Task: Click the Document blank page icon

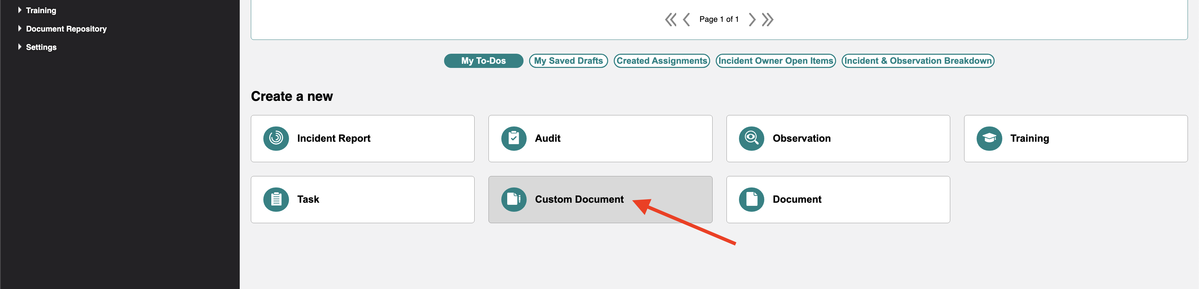Action: pyautogui.click(x=752, y=199)
